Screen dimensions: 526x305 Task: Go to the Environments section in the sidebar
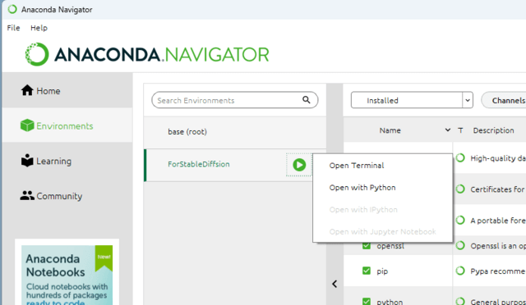(67, 126)
